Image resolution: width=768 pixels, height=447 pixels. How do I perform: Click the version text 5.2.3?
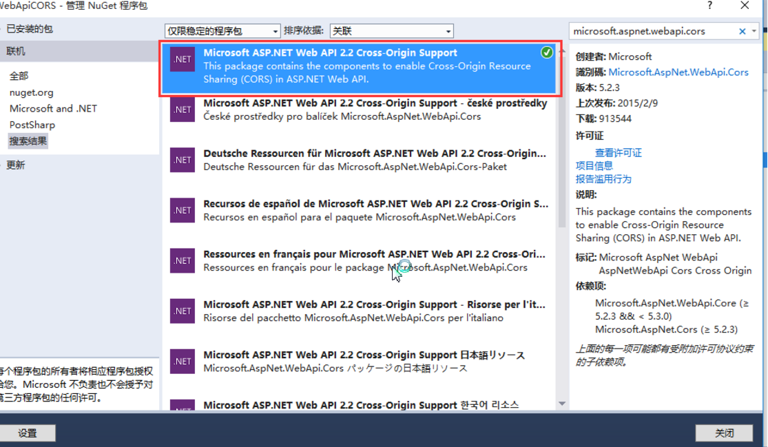click(610, 87)
